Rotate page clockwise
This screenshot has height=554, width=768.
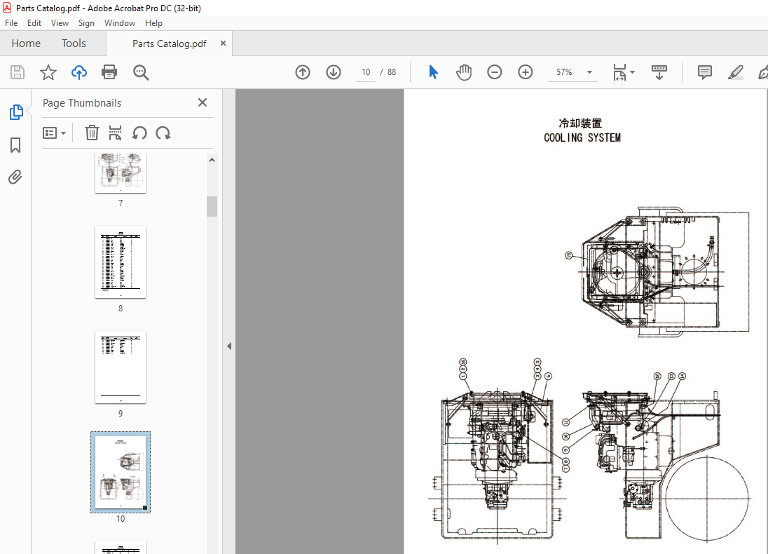pyautogui.click(x=163, y=133)
